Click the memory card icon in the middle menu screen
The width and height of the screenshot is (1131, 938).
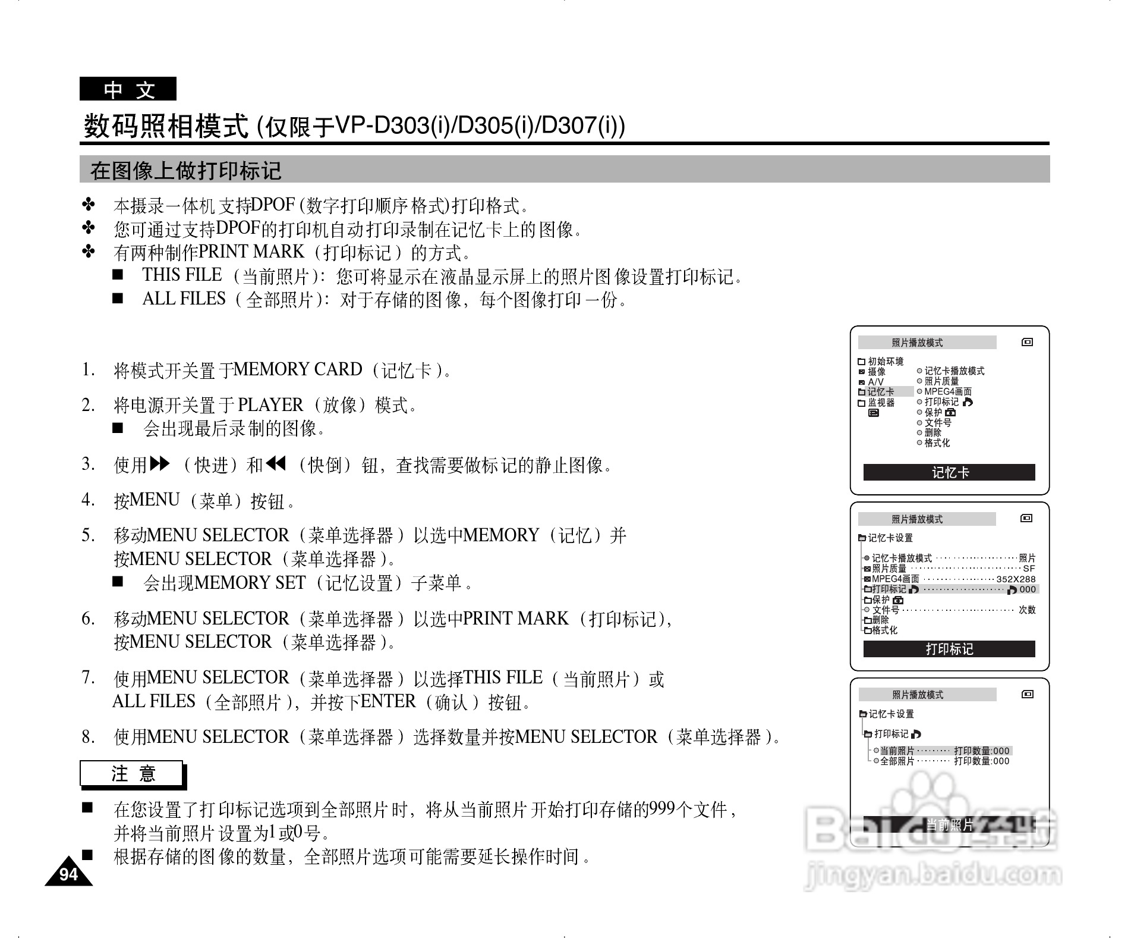(x=1026, y=518)
